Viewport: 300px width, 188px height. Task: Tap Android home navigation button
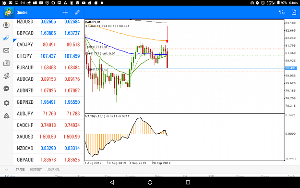pyautogui.click(x=150, y=182)
